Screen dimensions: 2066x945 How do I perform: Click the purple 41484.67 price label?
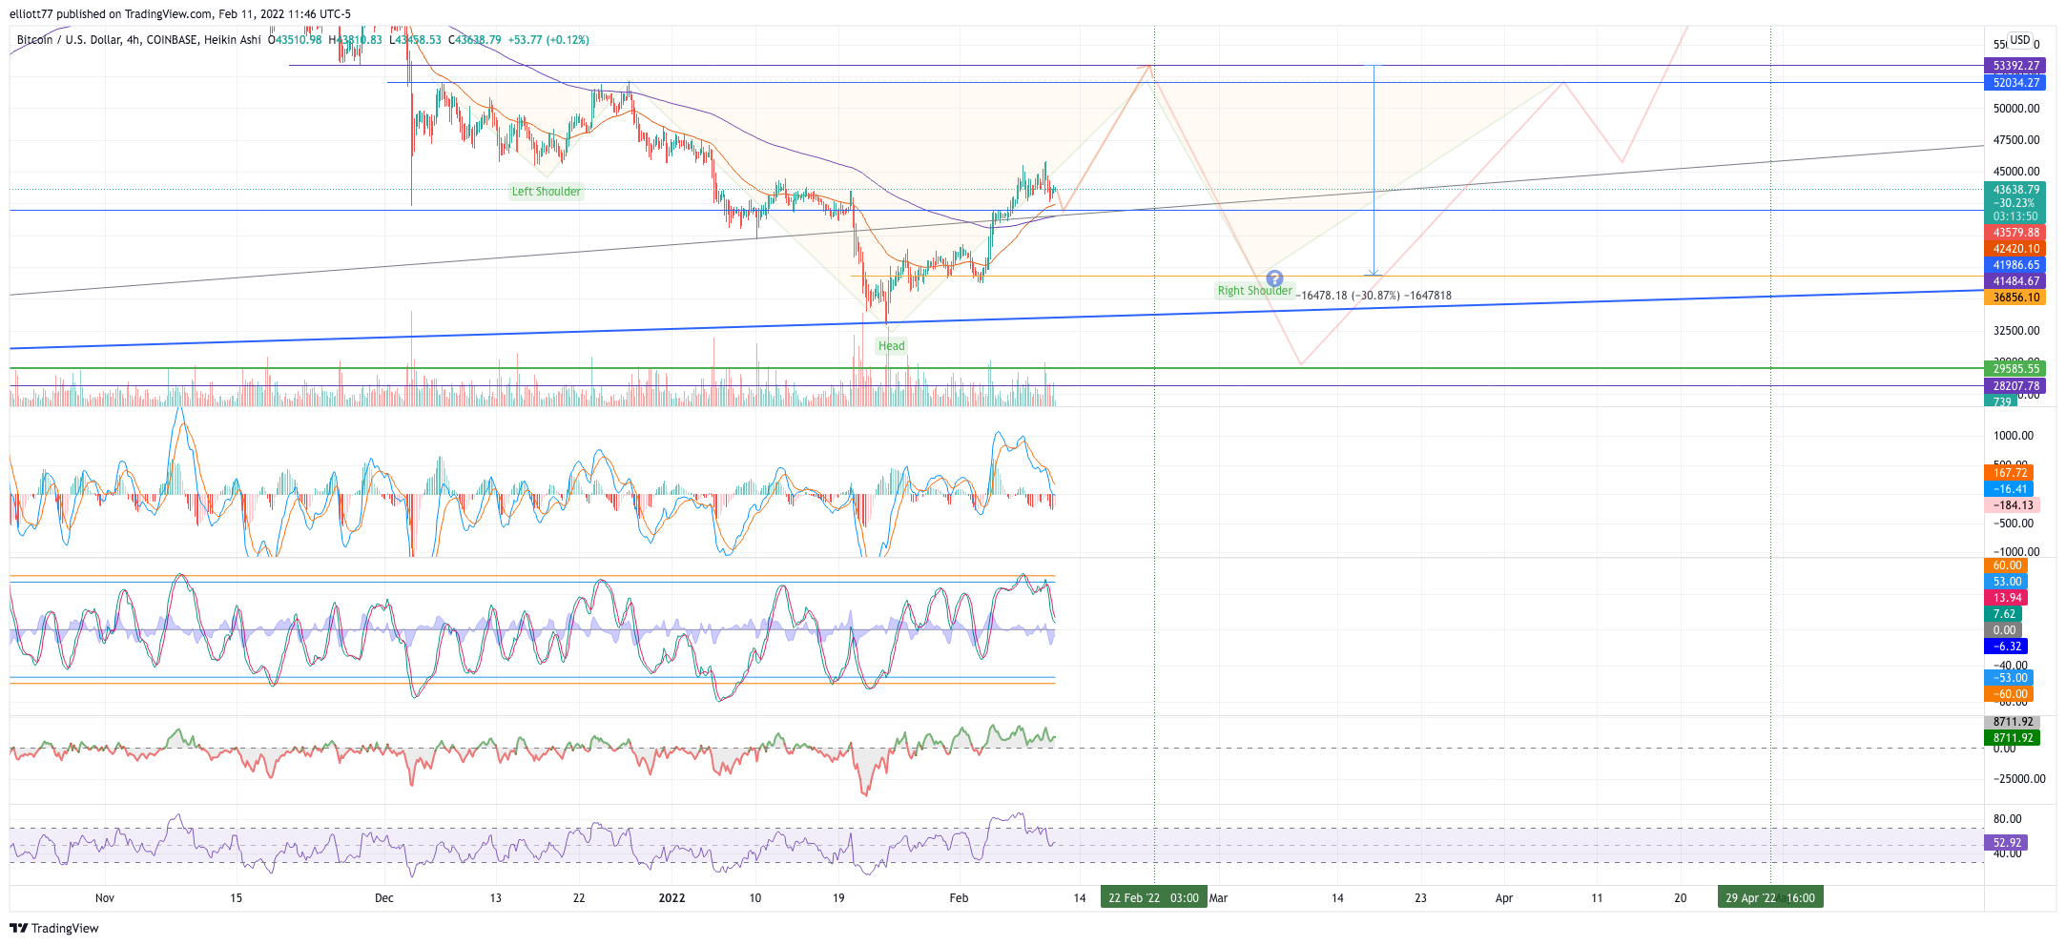pos(2014,281)
